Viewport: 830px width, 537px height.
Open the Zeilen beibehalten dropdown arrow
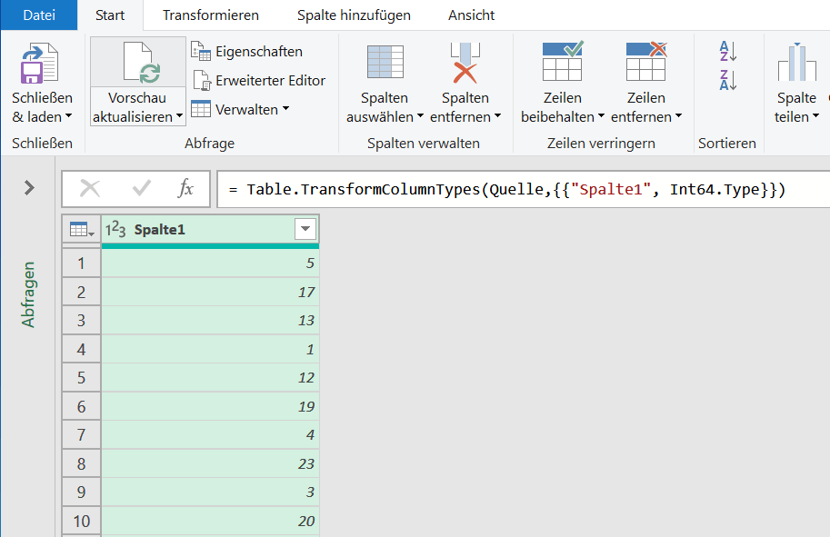pyautogui.click(x=601, y=116)
